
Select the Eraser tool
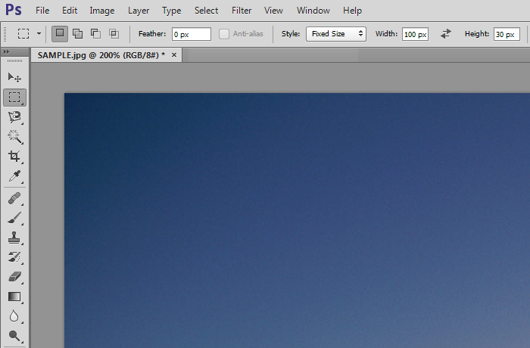tap(14, 277)
